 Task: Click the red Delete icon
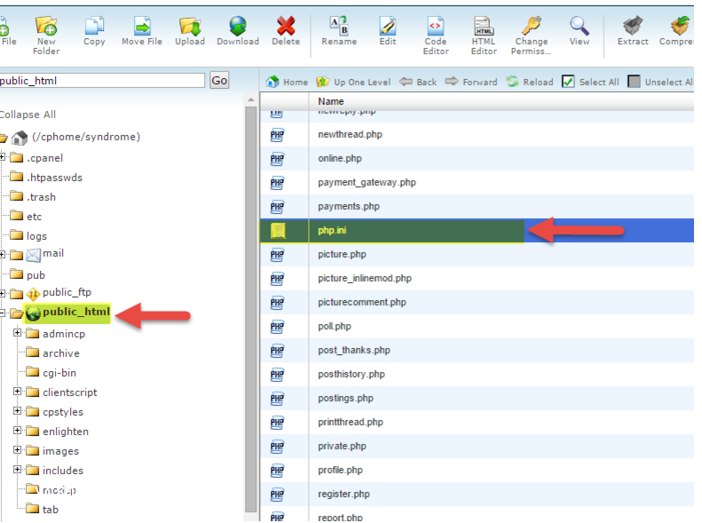(x=286, y=26)
